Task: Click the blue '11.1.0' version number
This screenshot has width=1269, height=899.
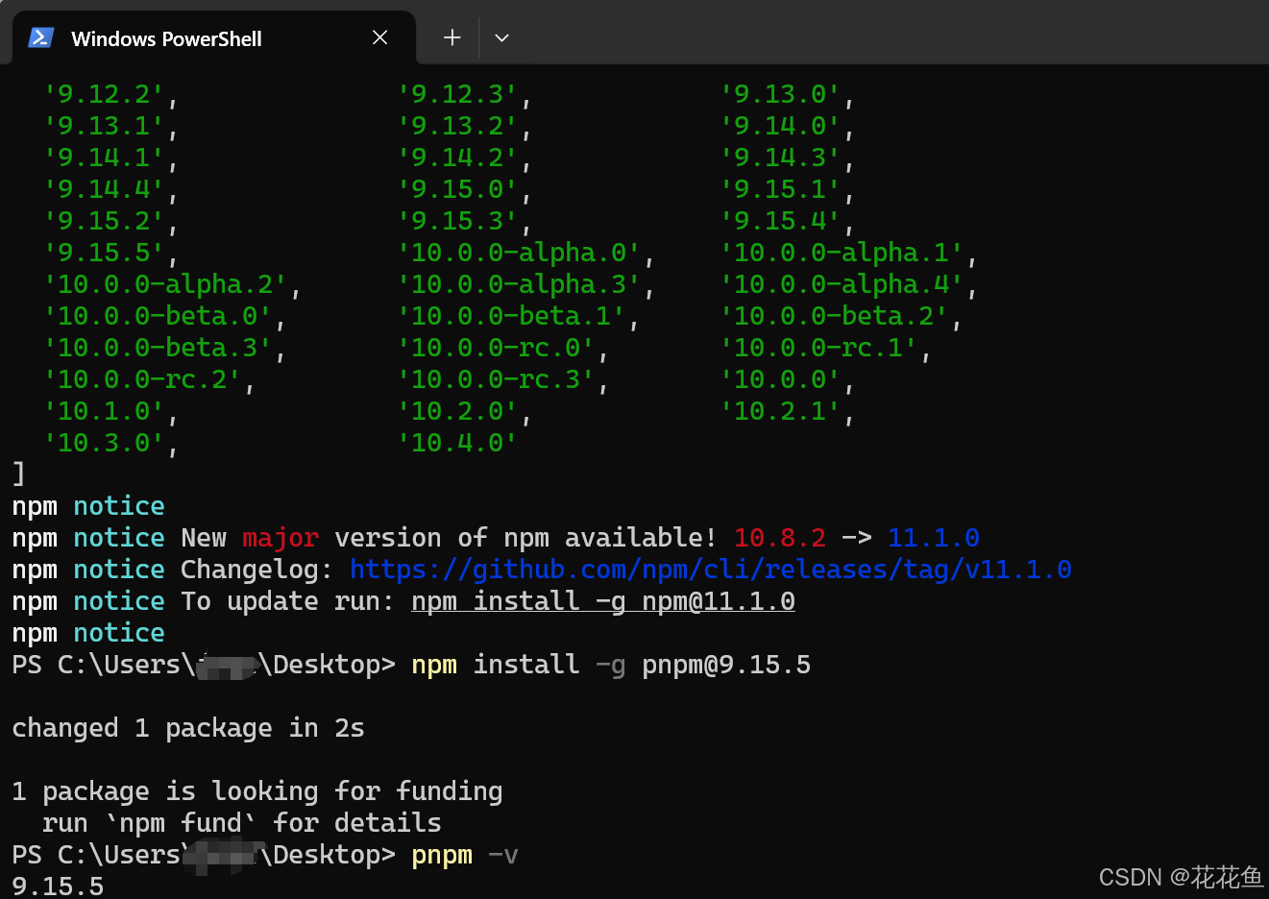Action: pos(934,538)
